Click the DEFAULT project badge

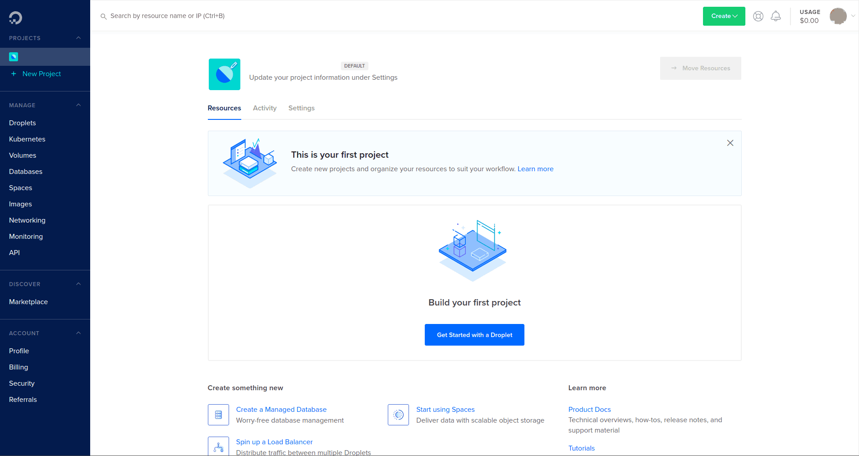354,66
